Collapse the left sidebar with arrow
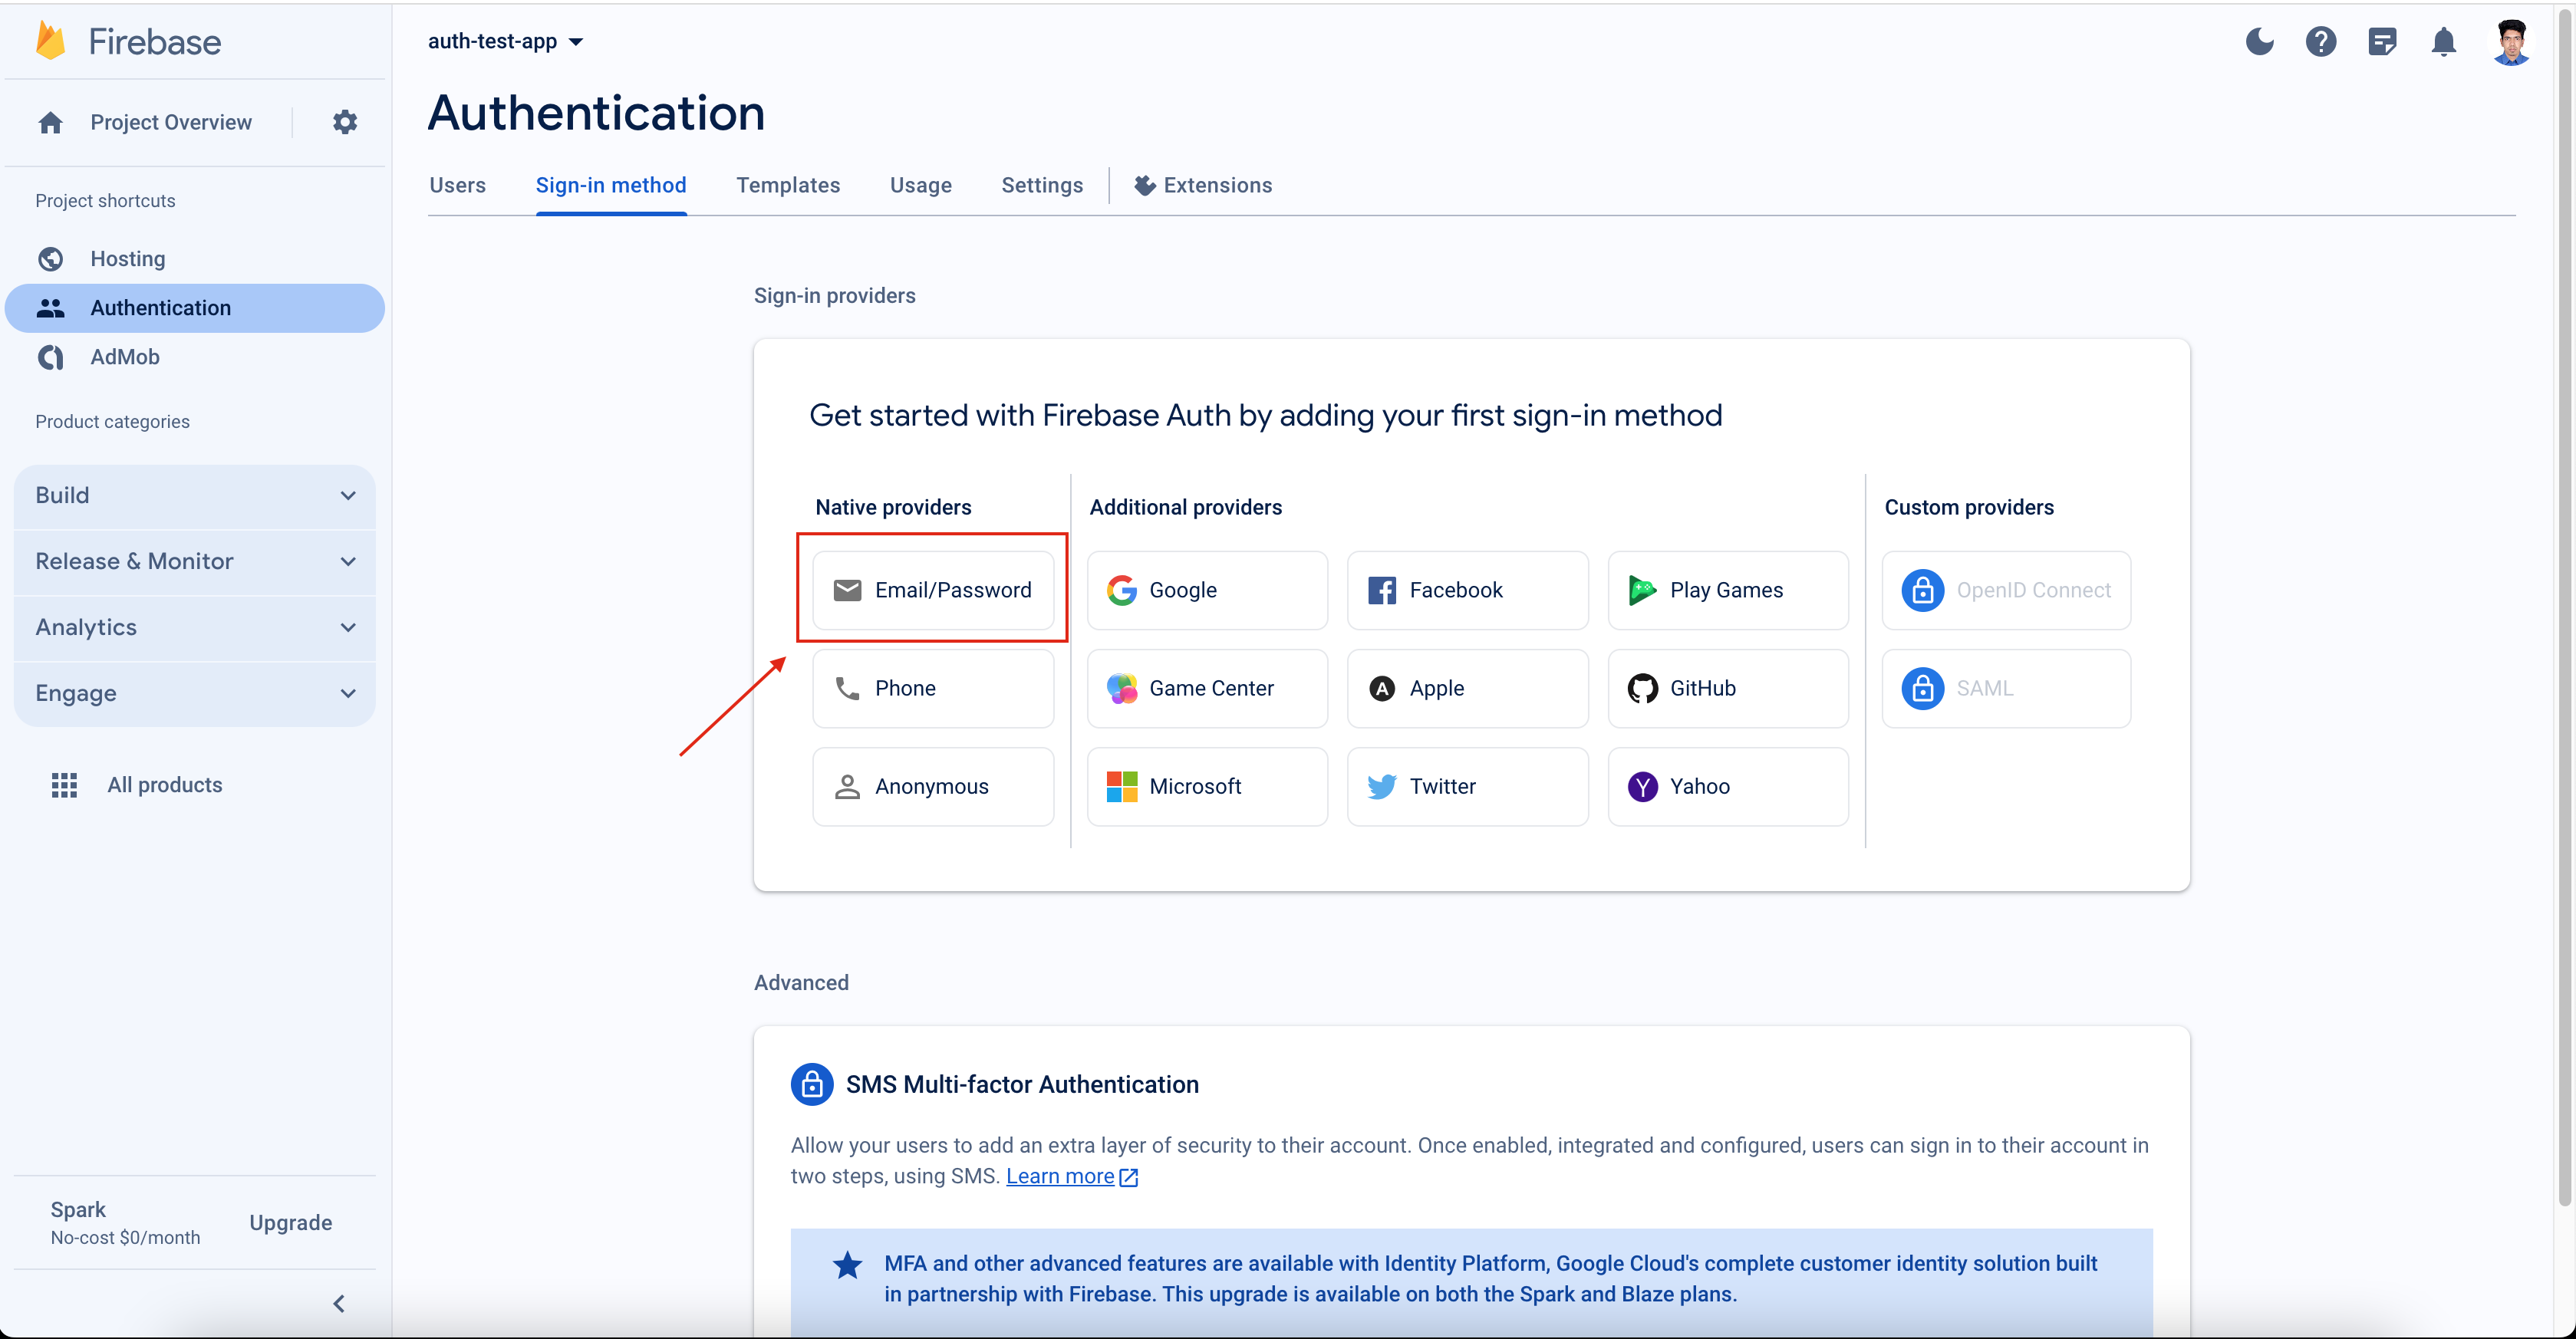The height and width of the screenshot is (1339, 2576). pyautogui.click(x=338, y=1303)
